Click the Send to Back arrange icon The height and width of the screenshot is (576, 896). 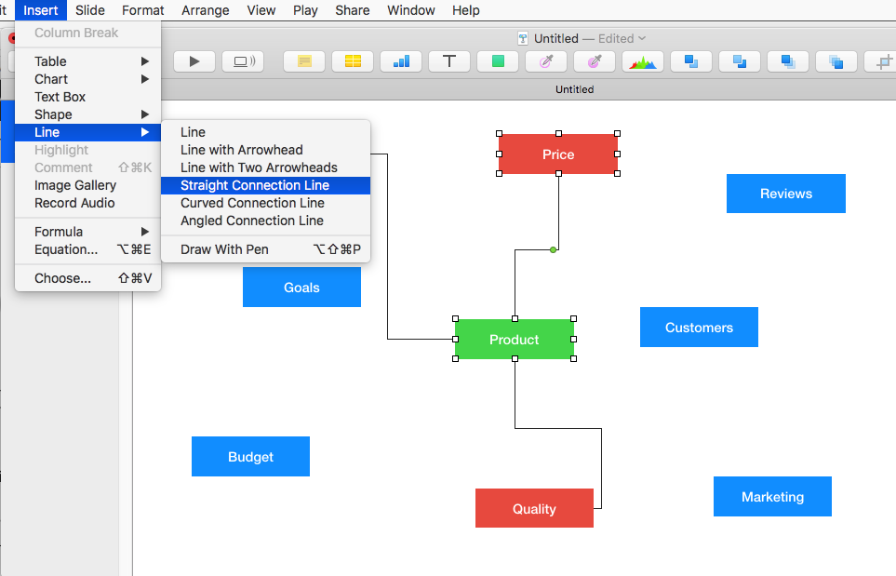pos(836,61)
